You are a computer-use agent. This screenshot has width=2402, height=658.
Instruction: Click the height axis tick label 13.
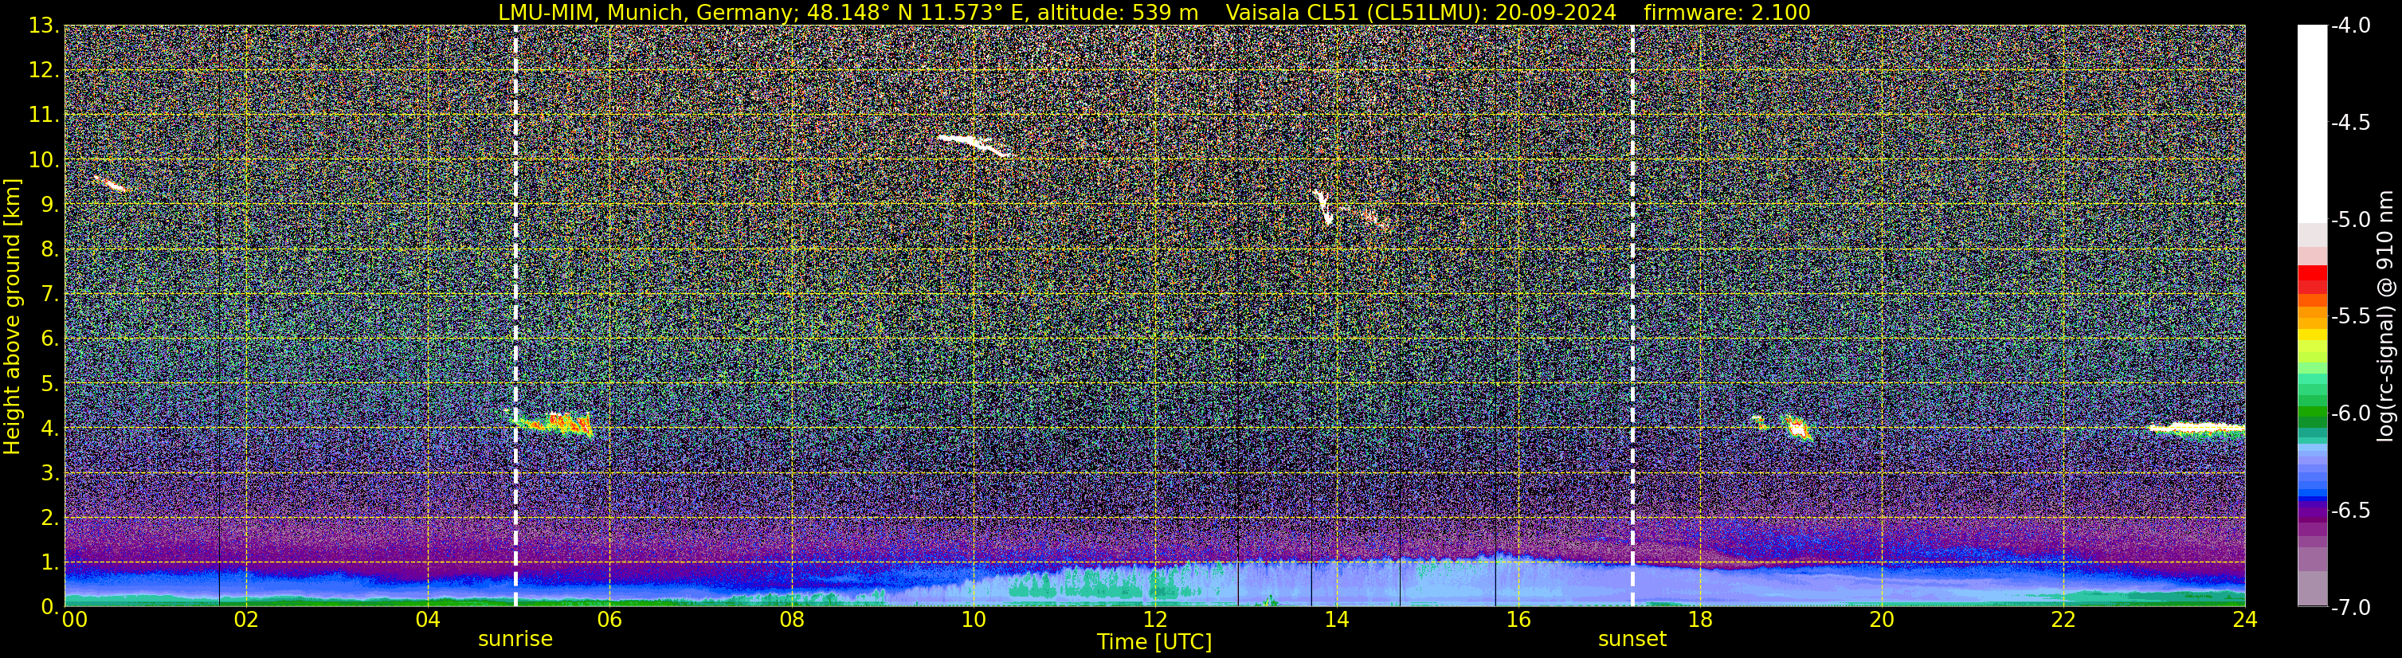click(x=43, y=25)
